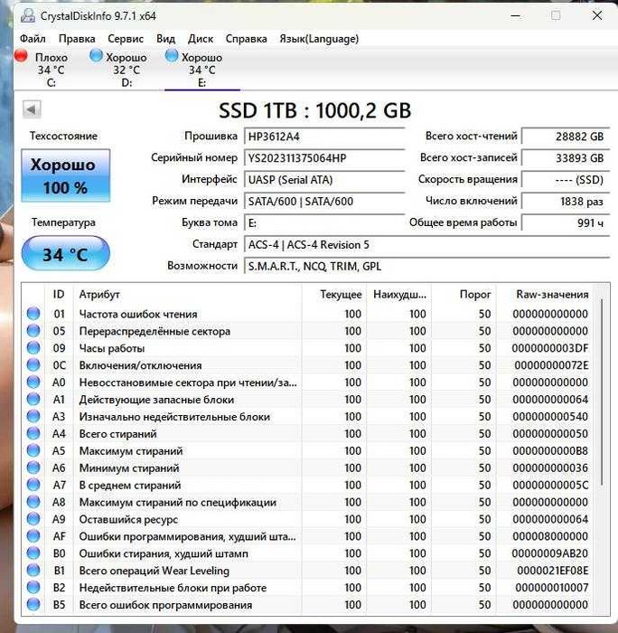Open the Справка menu
The image size is (618, 633).
(246, 39)
